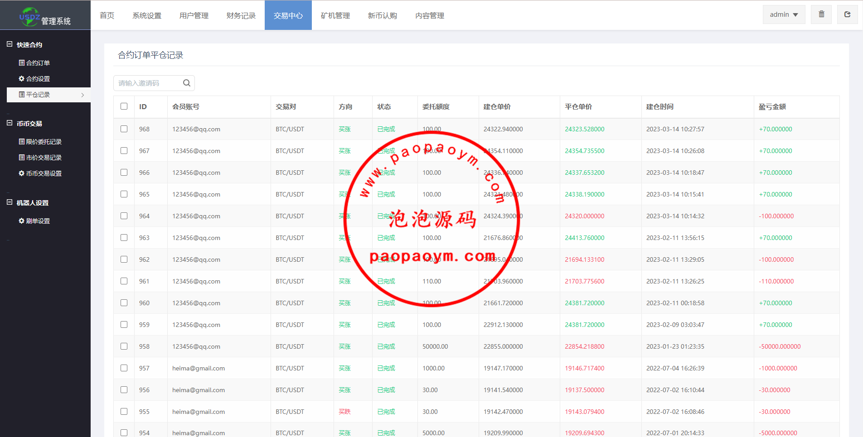
Task: Check the checkbox for order 957
Action: 124,368
